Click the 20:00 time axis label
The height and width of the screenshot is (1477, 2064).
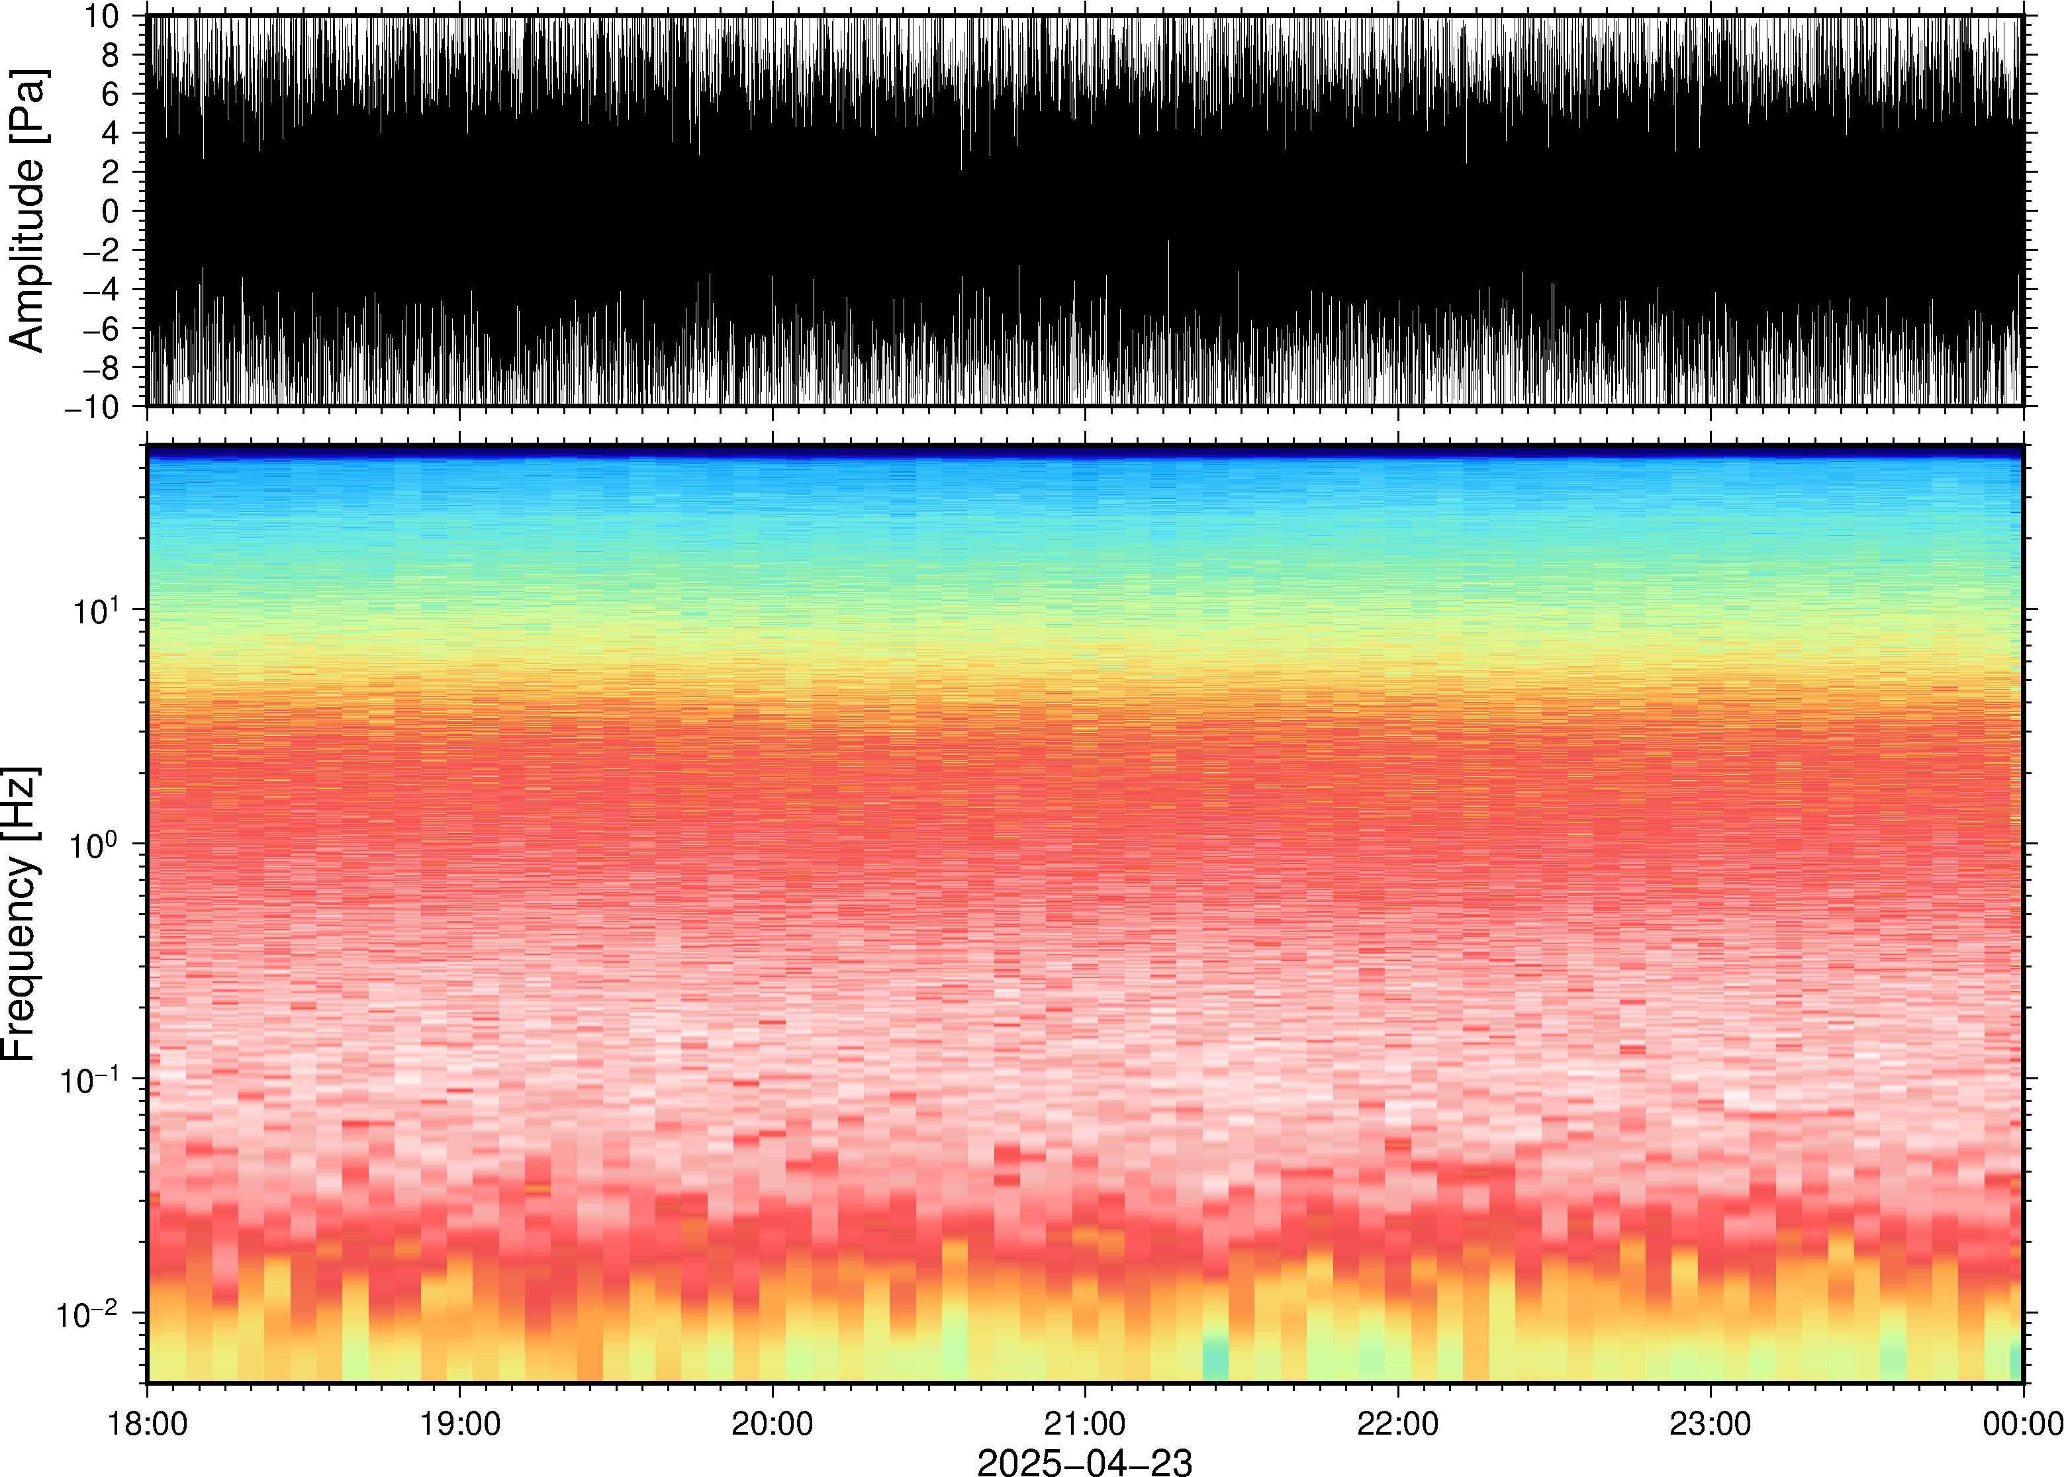click(773, 1423)
